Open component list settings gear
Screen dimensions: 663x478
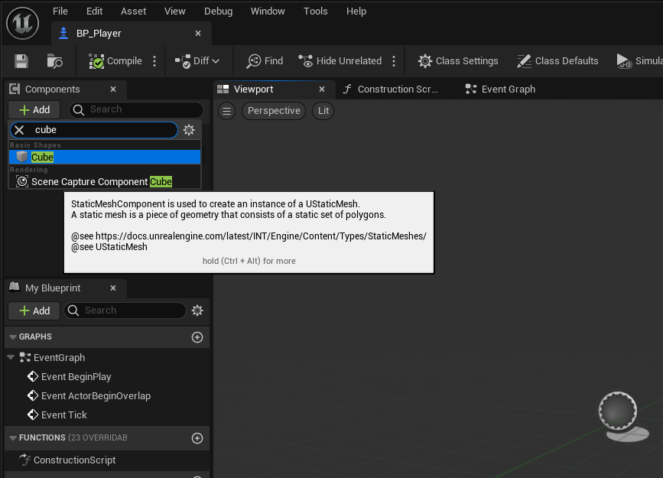tap(189, 130)
